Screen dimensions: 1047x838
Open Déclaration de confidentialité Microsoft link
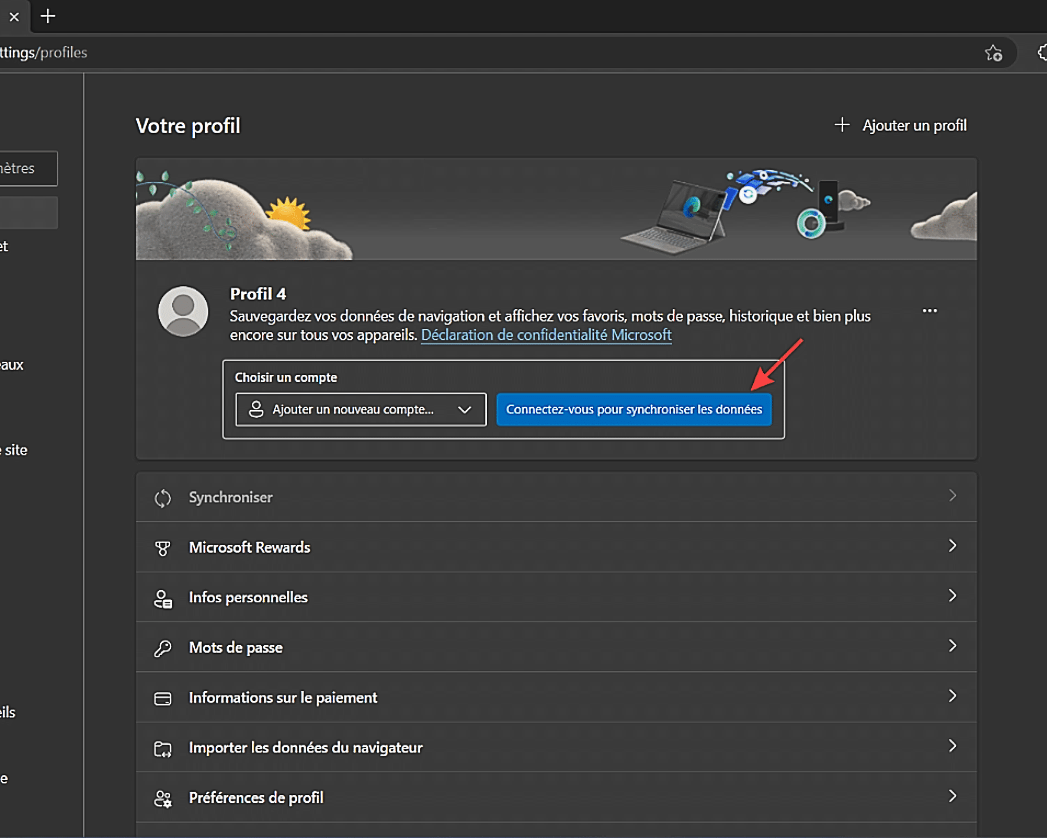coord(546,335)
